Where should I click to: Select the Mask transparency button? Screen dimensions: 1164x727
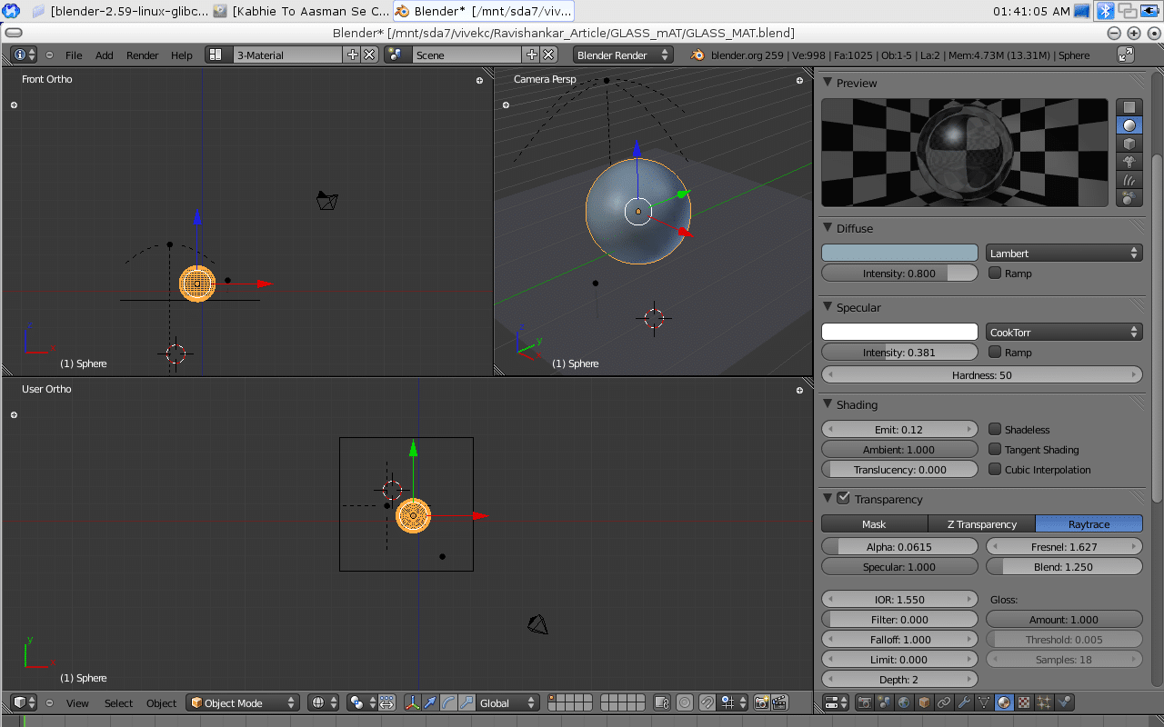(x=874, y=524)
